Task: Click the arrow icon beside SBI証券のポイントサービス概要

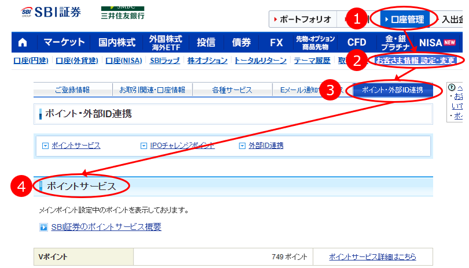Action: click(x=43, y=228)
